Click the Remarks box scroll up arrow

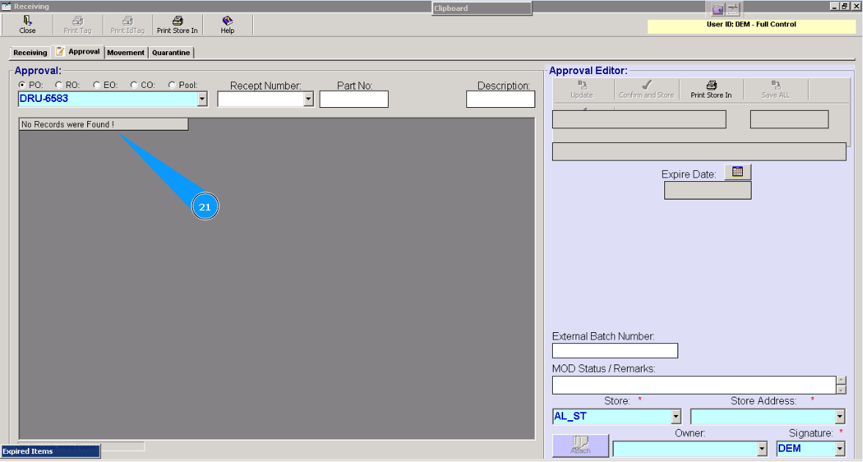tap(841, 381)
